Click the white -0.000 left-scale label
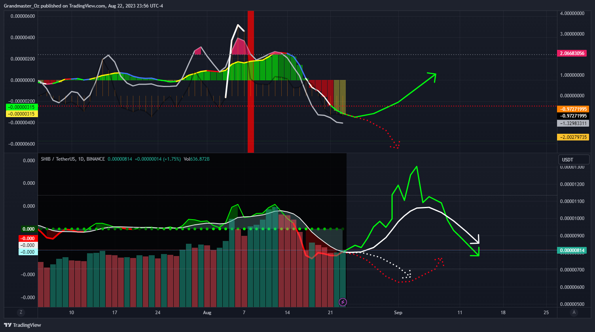The height and width of the screenshot is (332, 595). 28,245
